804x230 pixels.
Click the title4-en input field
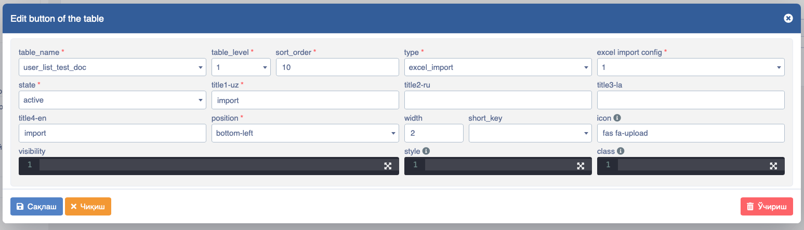112,133
